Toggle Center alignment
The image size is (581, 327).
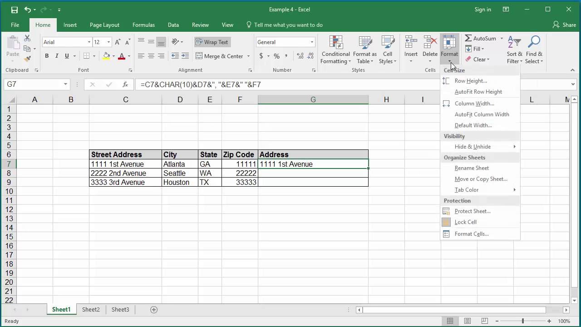[151, 56]
